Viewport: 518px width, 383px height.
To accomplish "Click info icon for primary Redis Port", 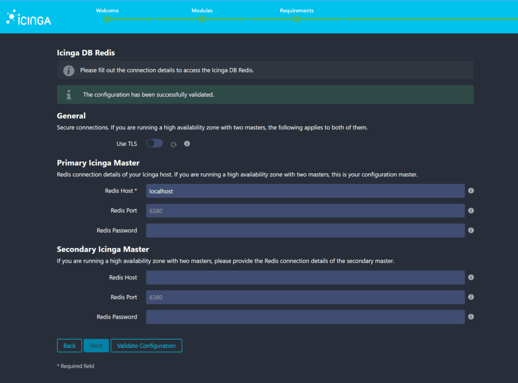I will pyautogui.click(x=471, y=211).
